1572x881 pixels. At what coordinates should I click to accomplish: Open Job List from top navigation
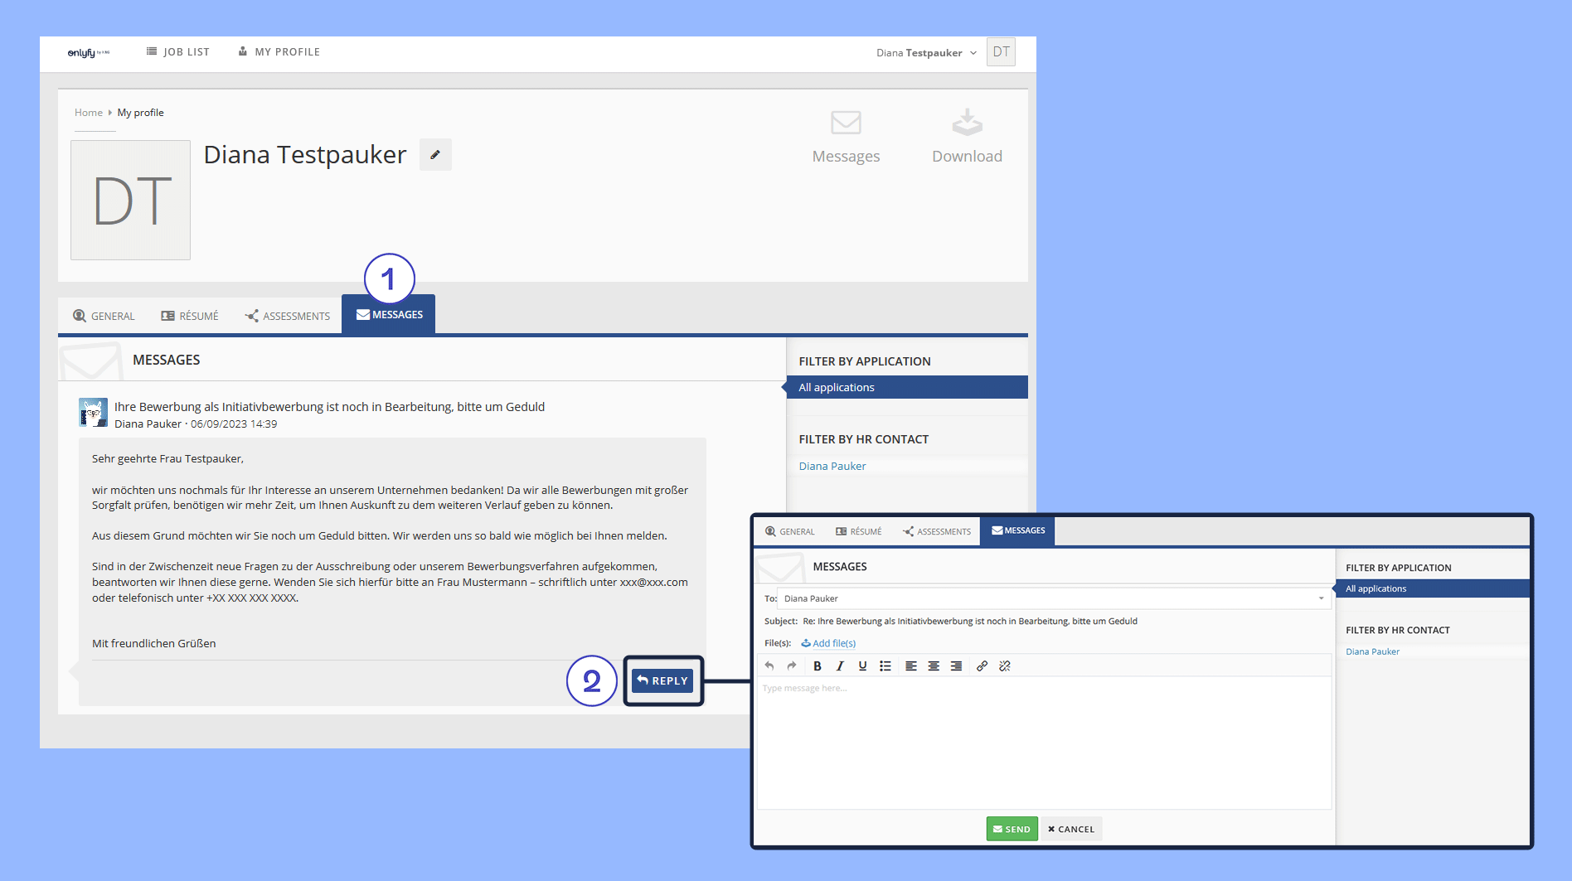[178, 52]
